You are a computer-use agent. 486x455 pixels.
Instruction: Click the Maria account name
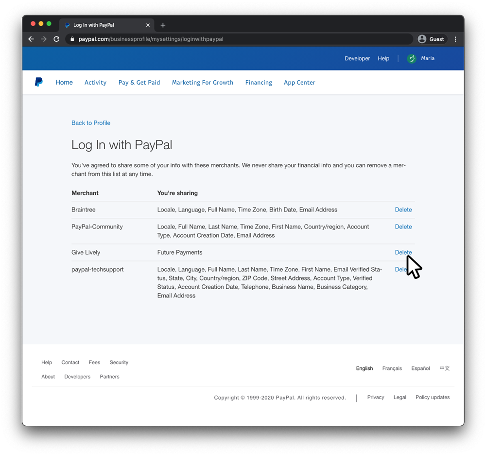(428, 58)
